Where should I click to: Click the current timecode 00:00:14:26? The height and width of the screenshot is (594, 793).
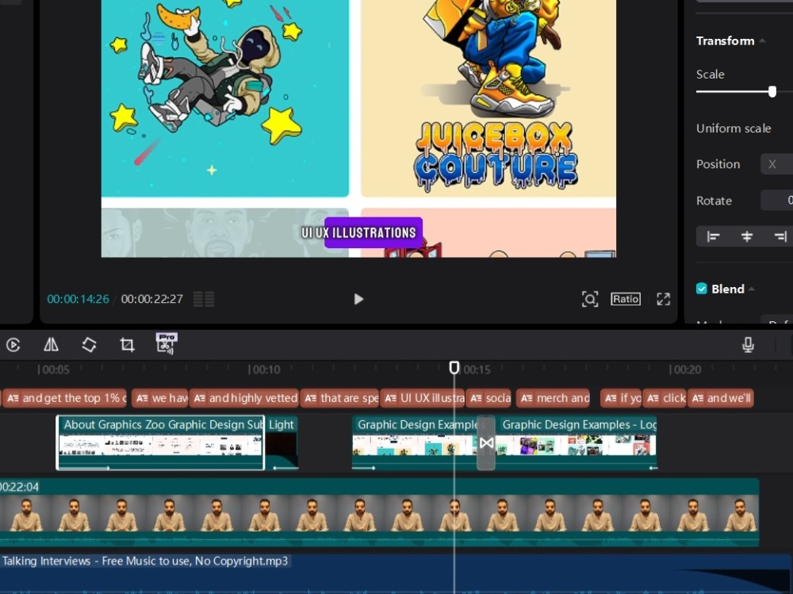pos(78,299)
